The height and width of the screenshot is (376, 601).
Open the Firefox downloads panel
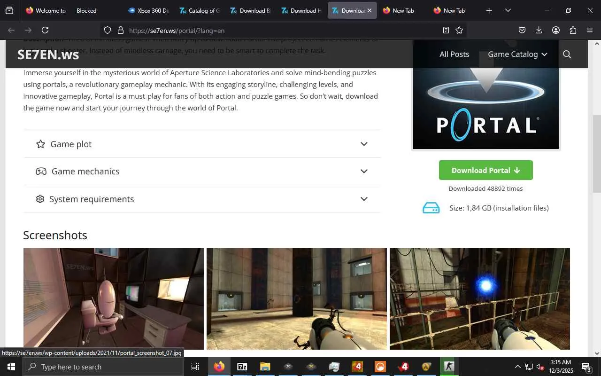[539, 30]
